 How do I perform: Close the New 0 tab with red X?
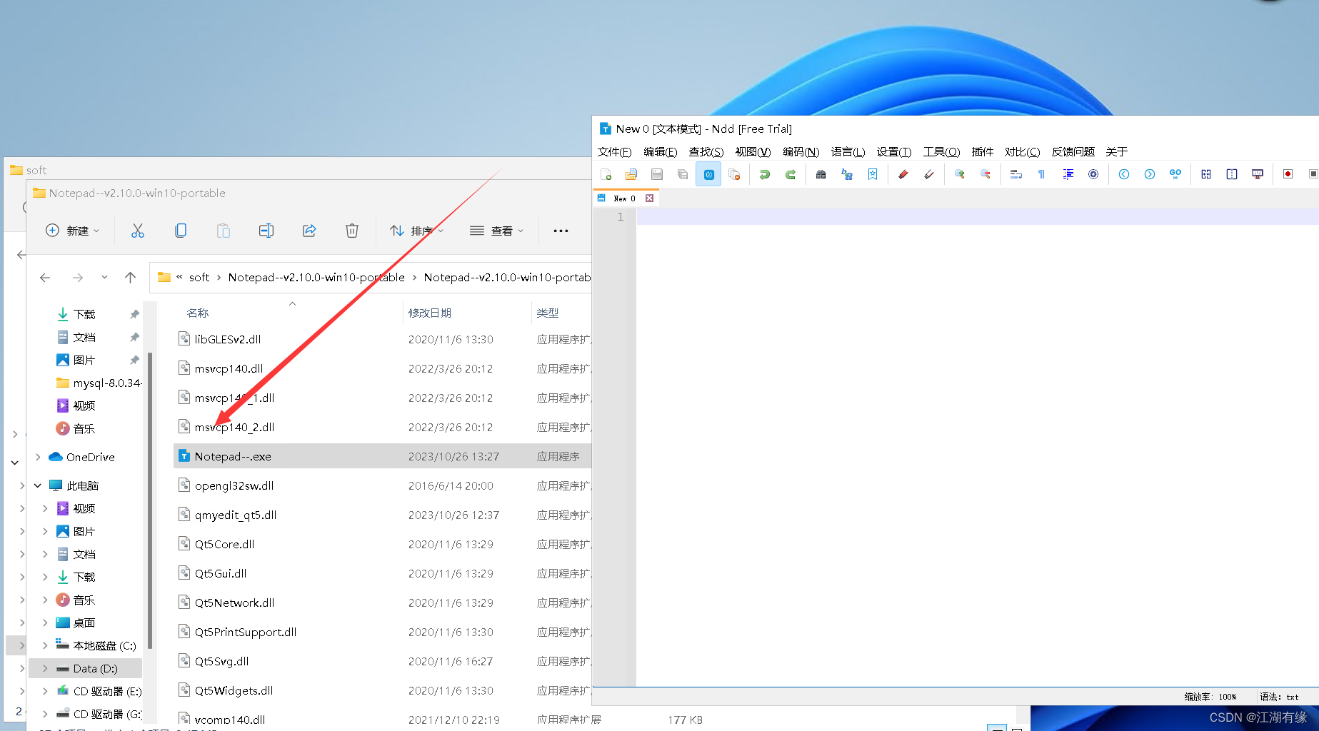[x=649, y=198]
